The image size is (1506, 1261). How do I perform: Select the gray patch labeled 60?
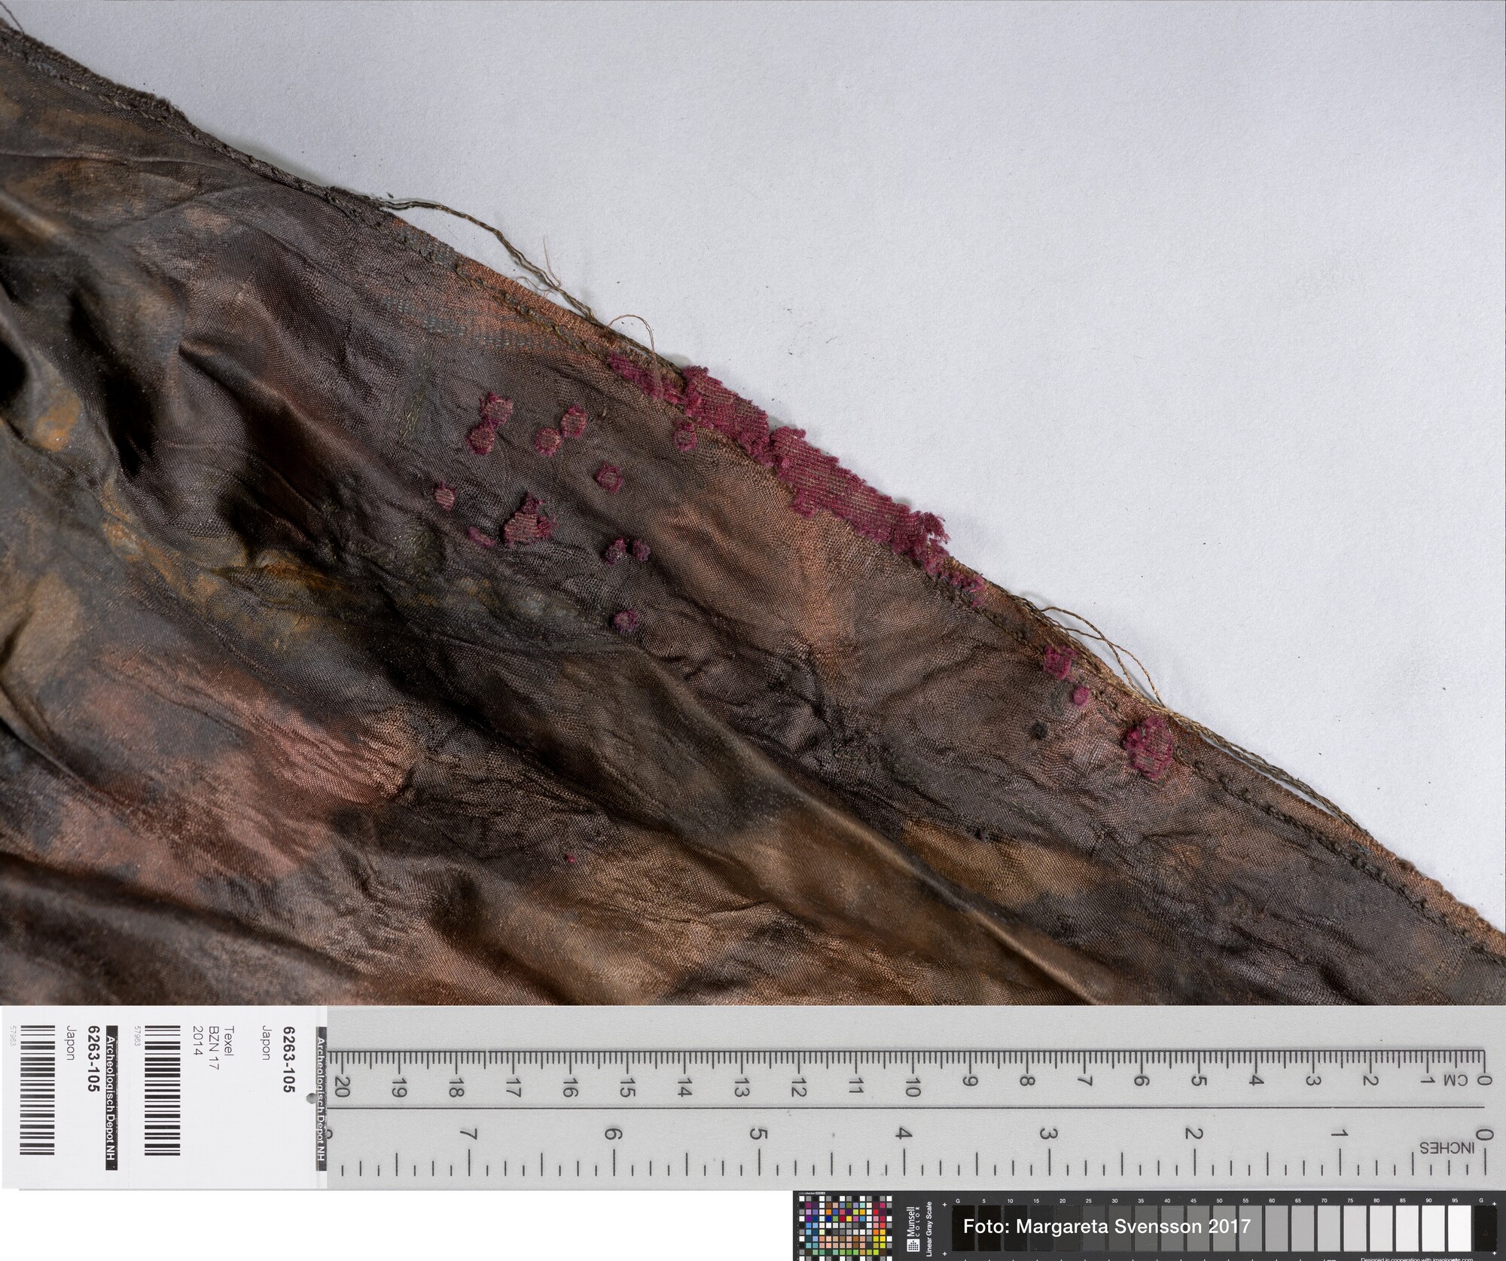click(1275, 1227)
